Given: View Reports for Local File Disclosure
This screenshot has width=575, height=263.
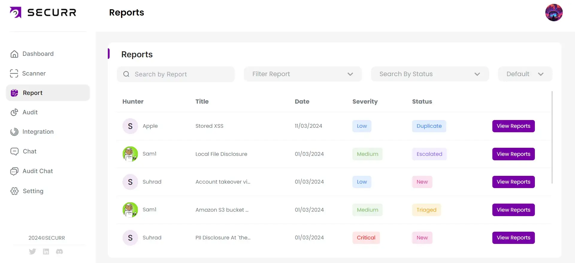Looking at the screenshot, I should coord(513,154).
